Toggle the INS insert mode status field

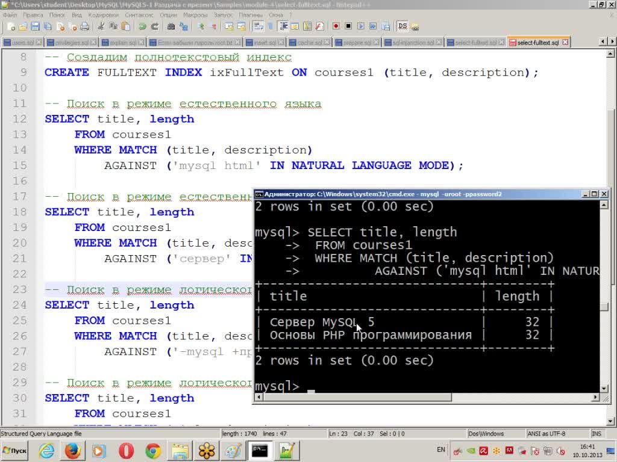pos(596,434)
